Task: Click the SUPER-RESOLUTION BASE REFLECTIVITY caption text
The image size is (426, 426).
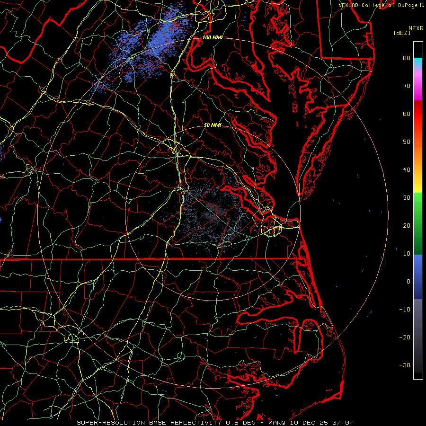Action: coord(149,423)
